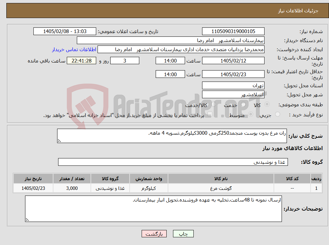Click the resize handle of buyer notes textarea
Viewport: 329px width, 245px height.
pos(27,220)
